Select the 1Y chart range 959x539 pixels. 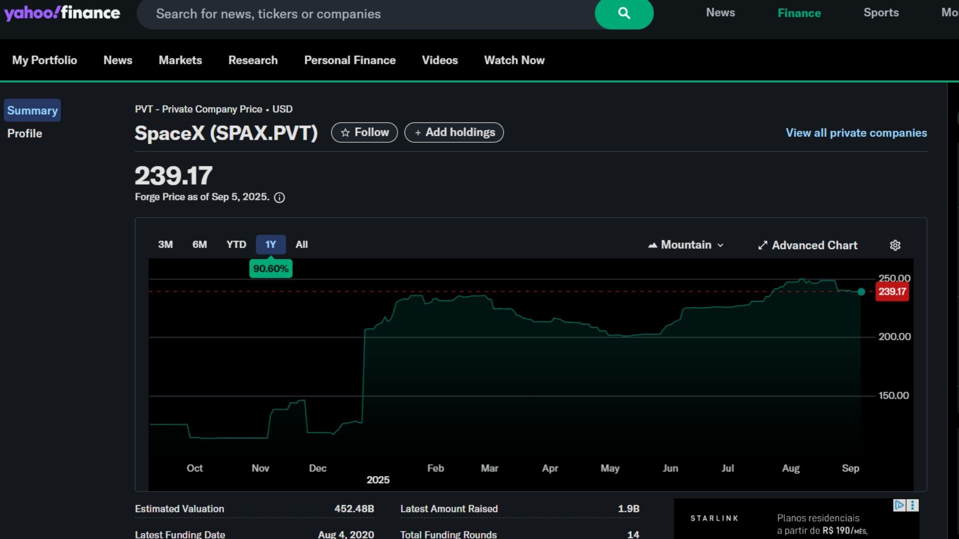(271, 245)
